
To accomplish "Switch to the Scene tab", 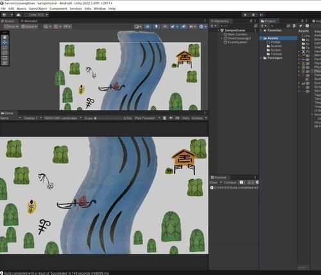I will 8,21.
